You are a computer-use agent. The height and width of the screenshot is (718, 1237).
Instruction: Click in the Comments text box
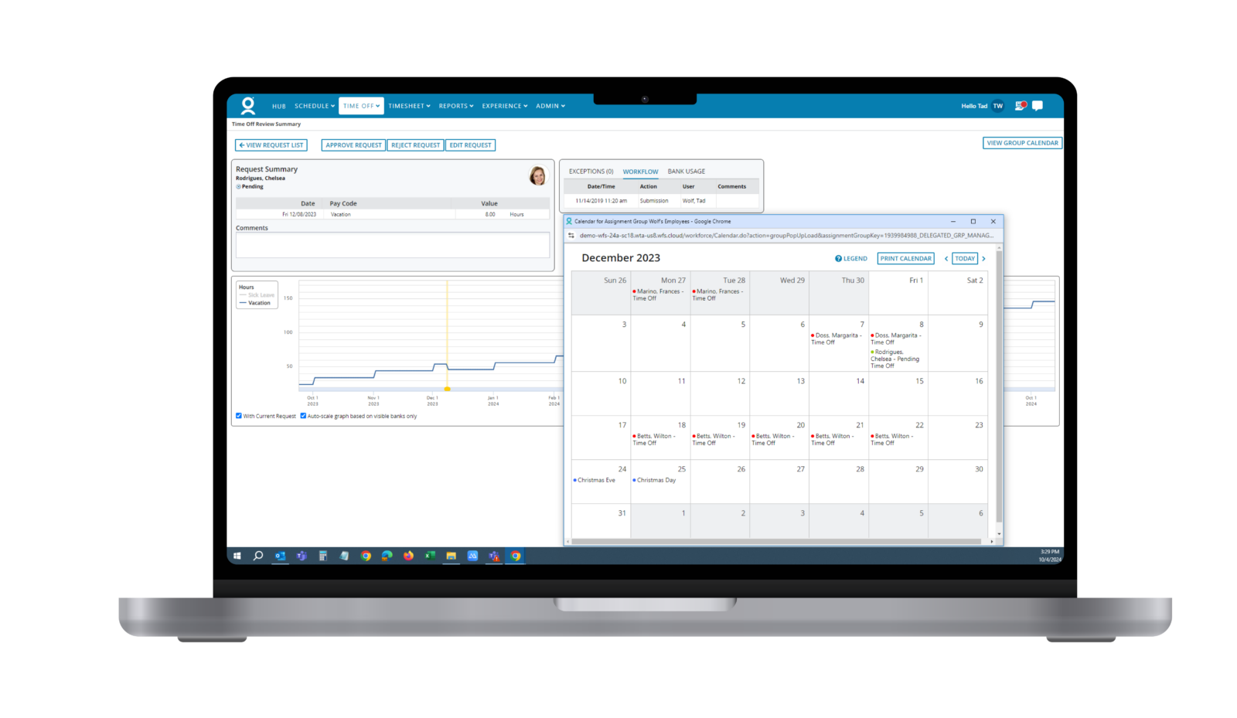(x=391, y=246)
